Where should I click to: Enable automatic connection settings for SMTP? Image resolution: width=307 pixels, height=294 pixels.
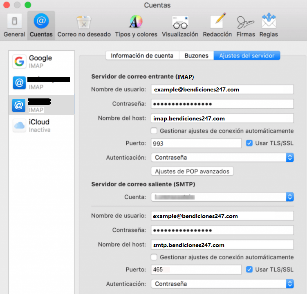click(x=154, y=257)
